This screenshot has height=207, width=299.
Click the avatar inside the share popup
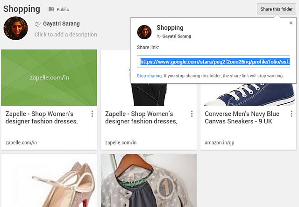pyautogui.click(x=144, y=32)
